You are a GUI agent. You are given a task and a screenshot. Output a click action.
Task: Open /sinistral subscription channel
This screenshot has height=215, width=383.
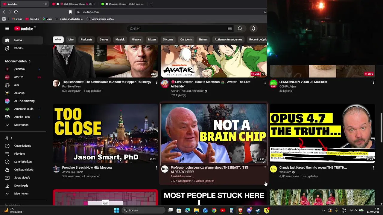tap(23, 69)
